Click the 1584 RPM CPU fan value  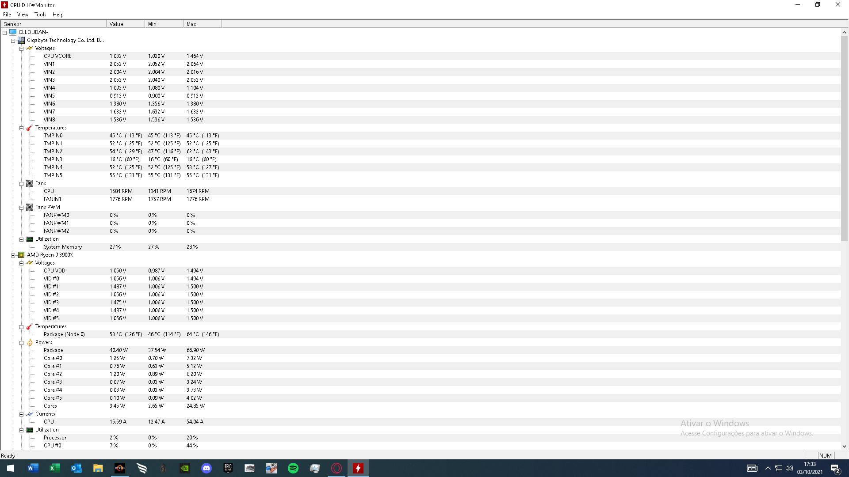(x=121, y=191)
